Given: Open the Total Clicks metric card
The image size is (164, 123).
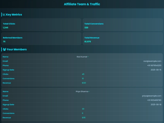Looking at the screenshot, I should [41, 25].
